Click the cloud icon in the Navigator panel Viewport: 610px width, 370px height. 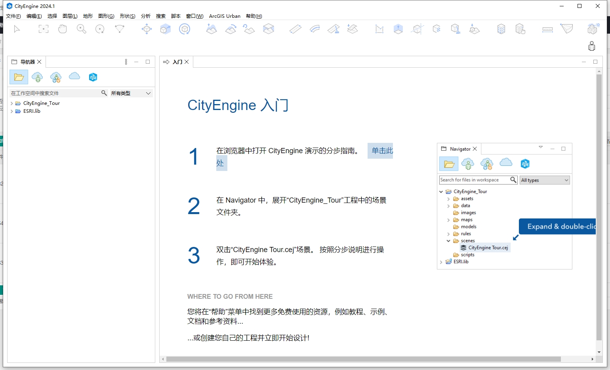click(x=74, y=76)
